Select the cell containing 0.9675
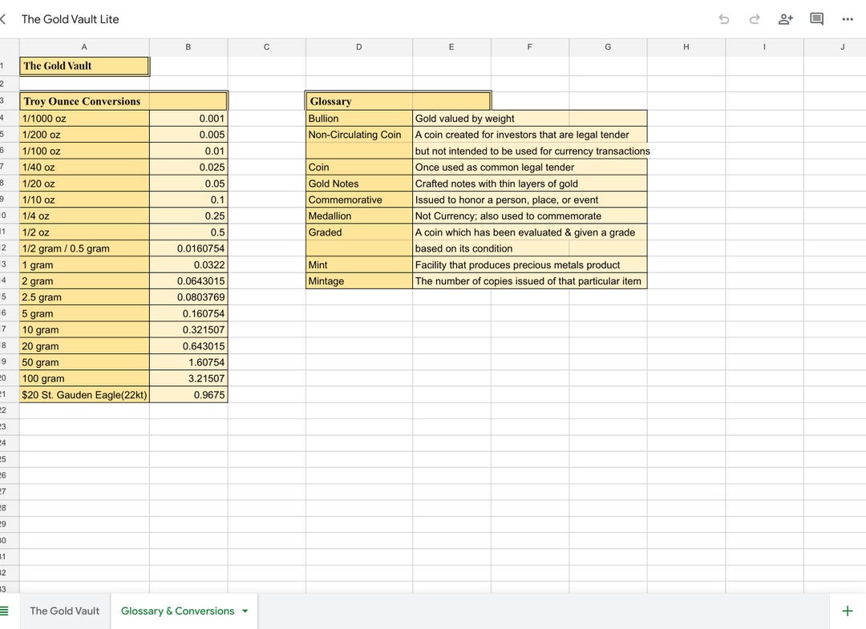Image resolution: width=866 pixels, height=629 pixels. tap(188, 394)
